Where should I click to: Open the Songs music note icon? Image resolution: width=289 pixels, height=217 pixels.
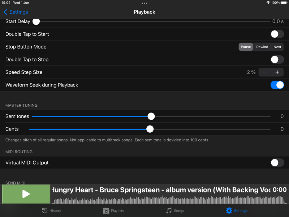pos(169,210)
